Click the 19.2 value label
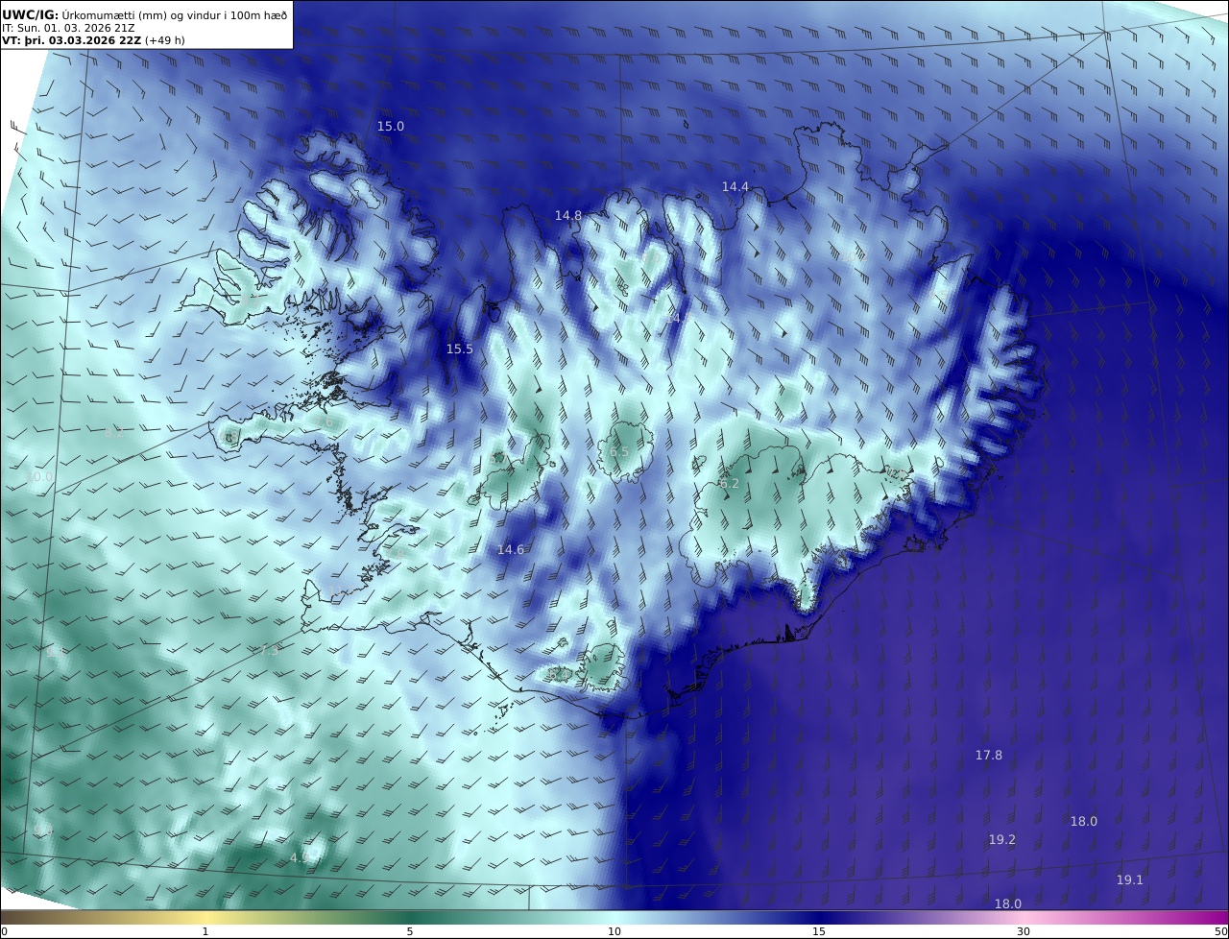1229x939 pixels. pos(1001,839)
